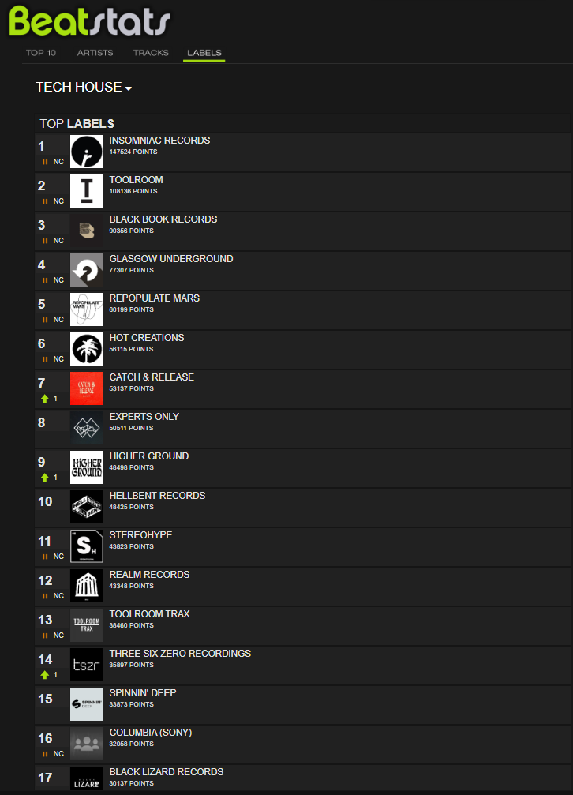Open the Toolroom label logo

87,191
